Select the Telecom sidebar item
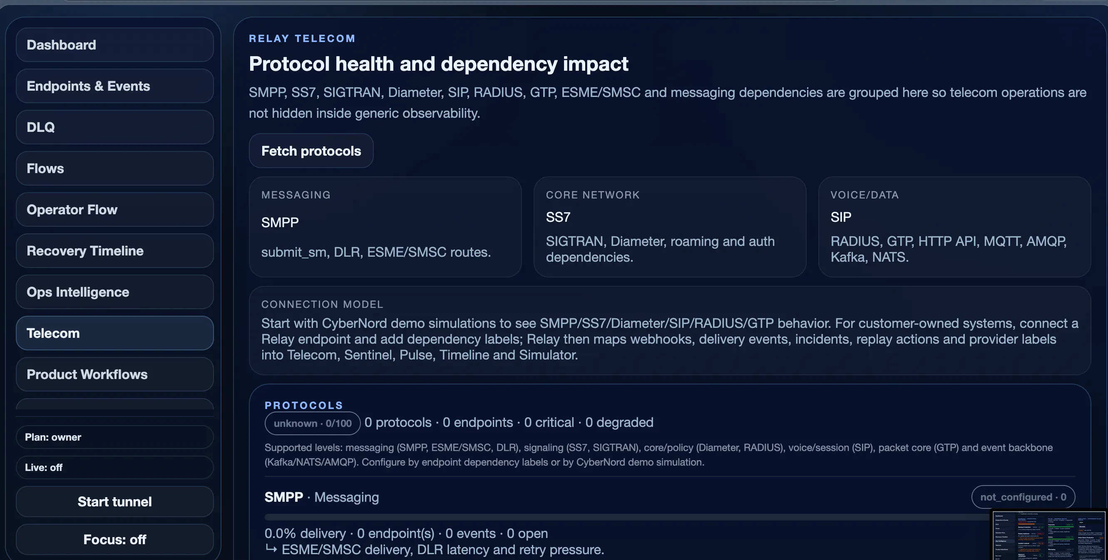This screenshot has width=1108, height=560. coord(115,334)
